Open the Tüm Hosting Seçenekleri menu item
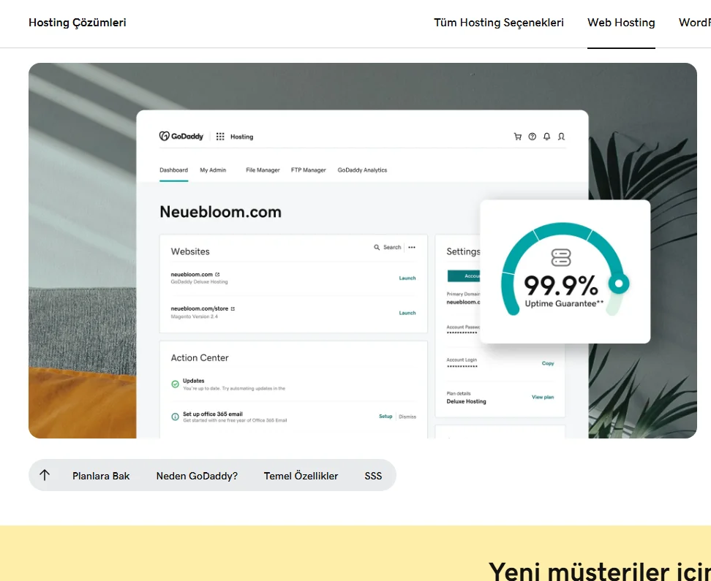Screen dimensions: 711x581 [x=498, y=23]
